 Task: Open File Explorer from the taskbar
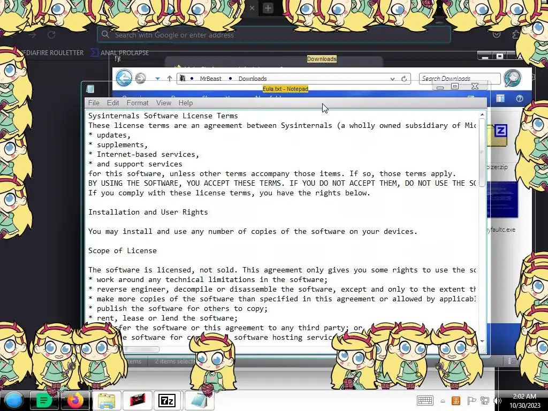coord(106,400)
